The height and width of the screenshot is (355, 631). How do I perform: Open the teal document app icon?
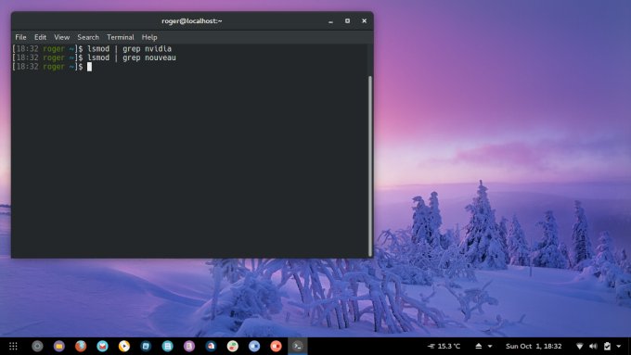click(168, 346)
